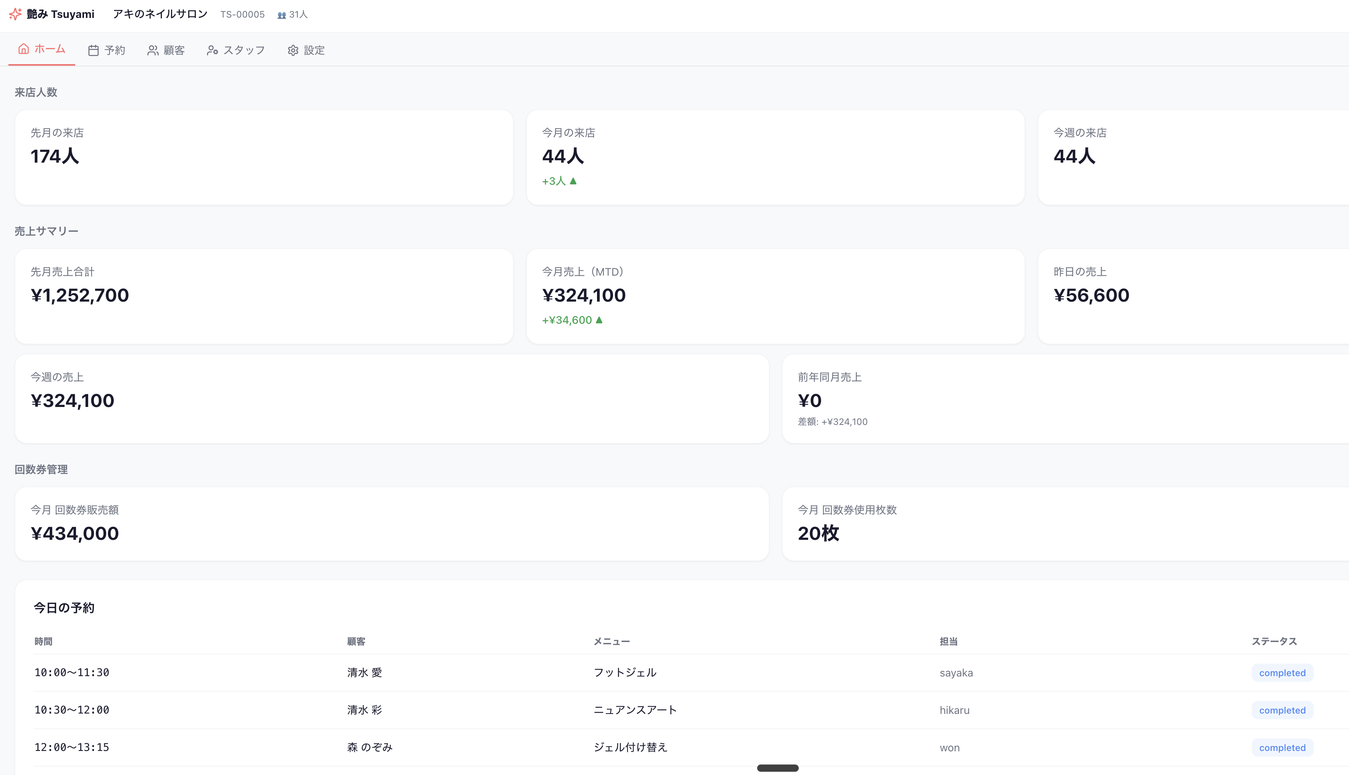Click staff name sayaka
This screenshot has height=775, width=1349.
coord(956,673)
